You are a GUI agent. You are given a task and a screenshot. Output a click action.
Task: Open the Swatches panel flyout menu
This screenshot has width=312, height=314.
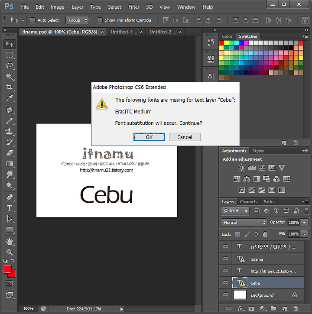(x=305, y=36)
